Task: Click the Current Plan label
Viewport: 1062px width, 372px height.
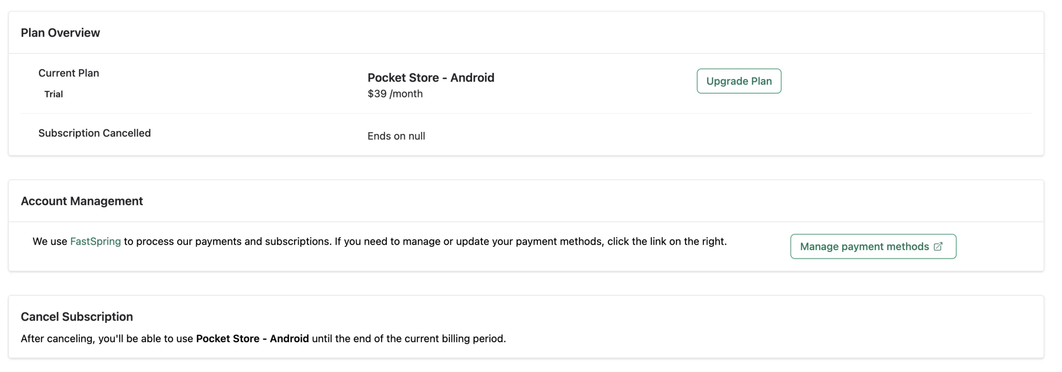Action: click(x=68, y=73)
